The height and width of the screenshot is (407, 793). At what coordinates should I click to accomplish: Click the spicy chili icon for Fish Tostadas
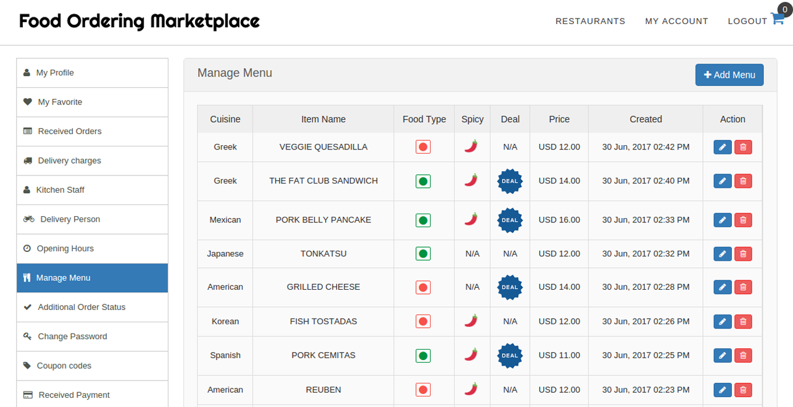471,320
